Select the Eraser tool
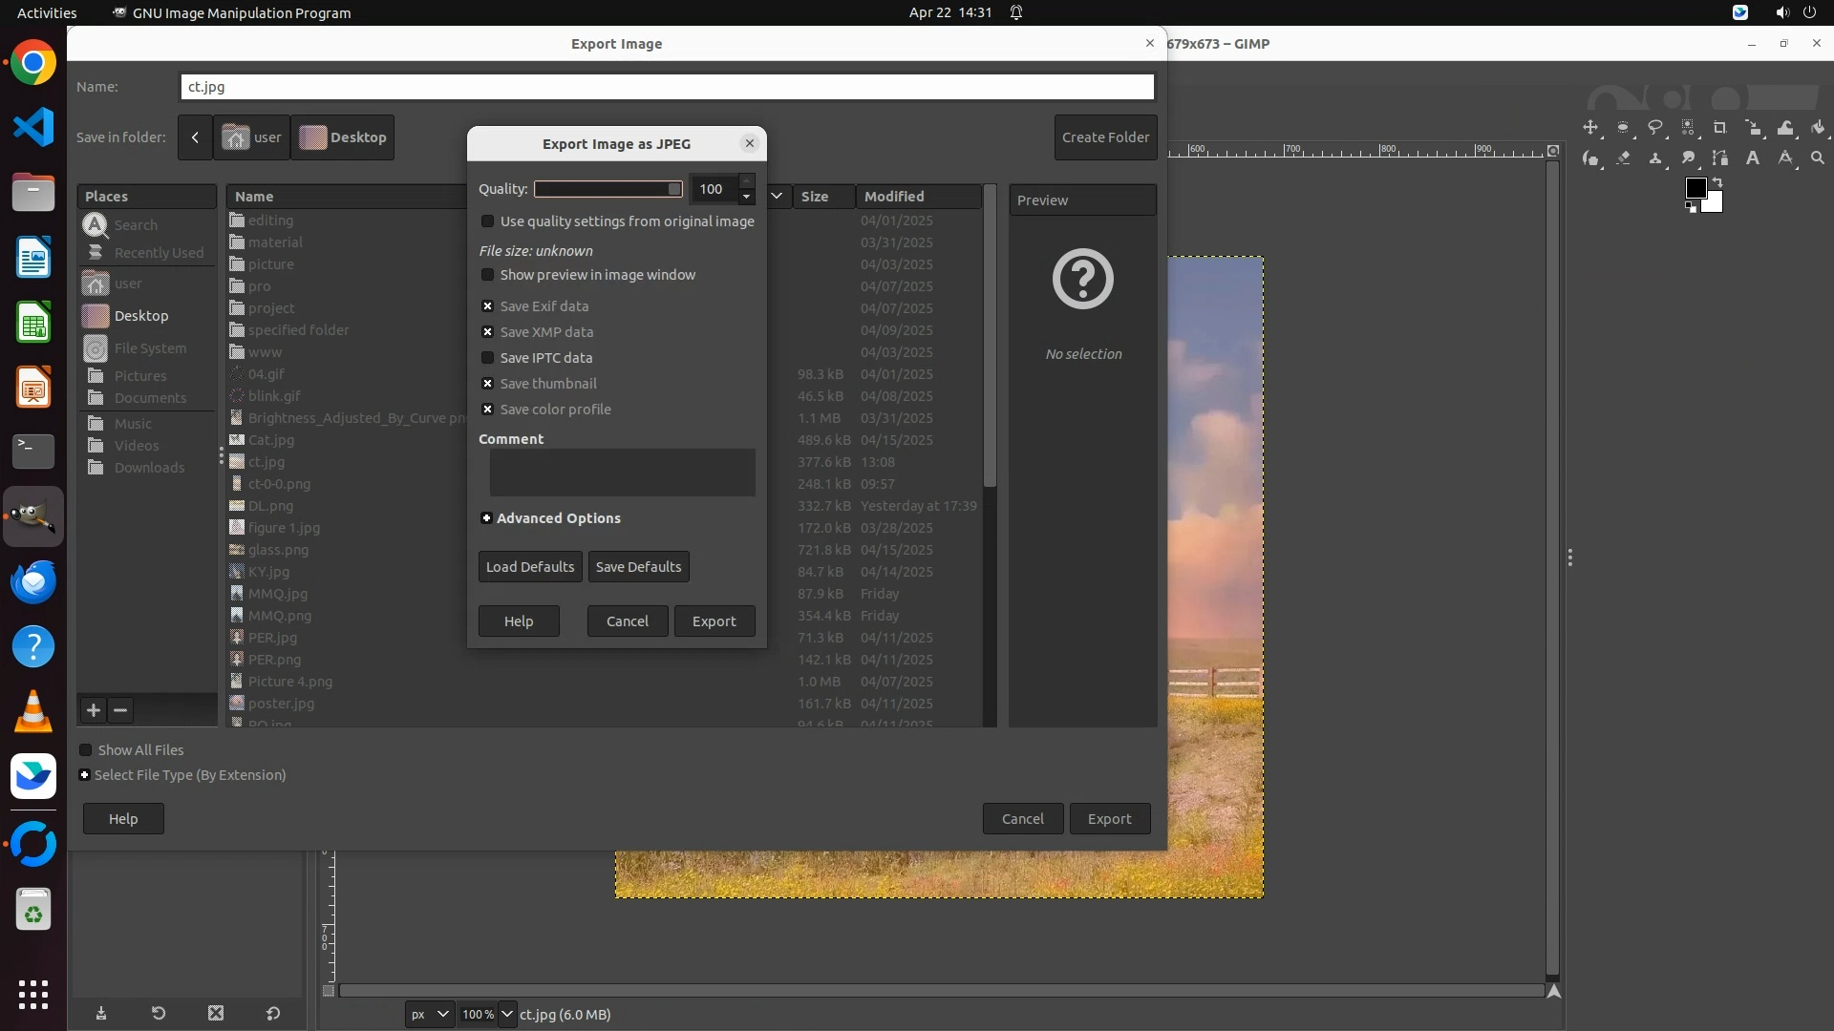 [x=1623, y=158]
